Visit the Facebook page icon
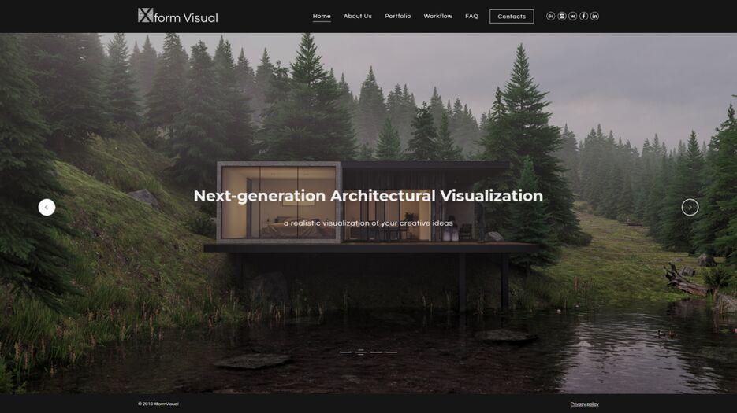 point(583,16)
